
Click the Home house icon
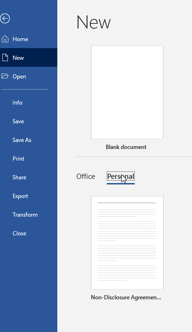(5, 39)
